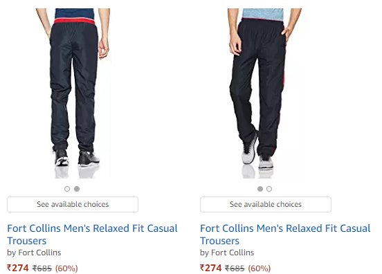Select first image dot of left product
382x274 pixels.
coord(67,189)
